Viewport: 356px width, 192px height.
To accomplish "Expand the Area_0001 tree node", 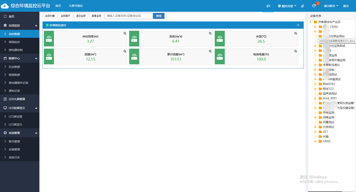I will 315,98.
